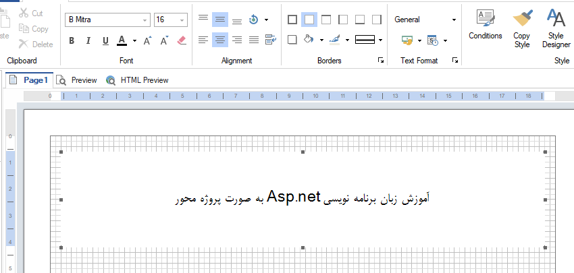Click the date format icon
Screen dimensions: 574x273
(433, 40)
